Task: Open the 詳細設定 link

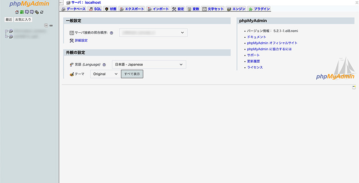Action: click(x=81, y=40)
